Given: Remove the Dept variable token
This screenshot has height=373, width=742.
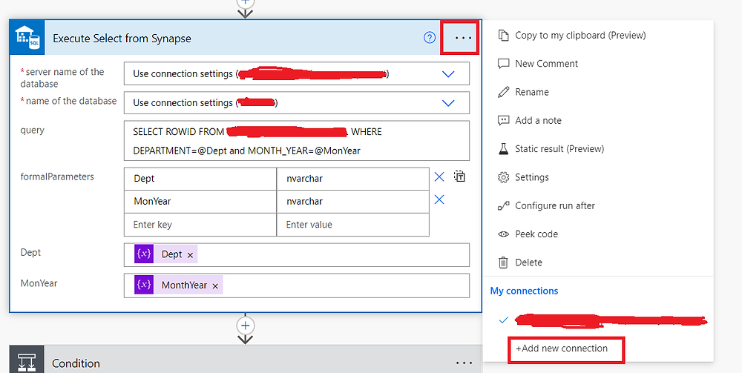Looking at the screenshot, I should pos(190,255).
